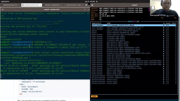Select the envoy-tjsb4 pod row

pyautogui.click(x=134, y=81)
